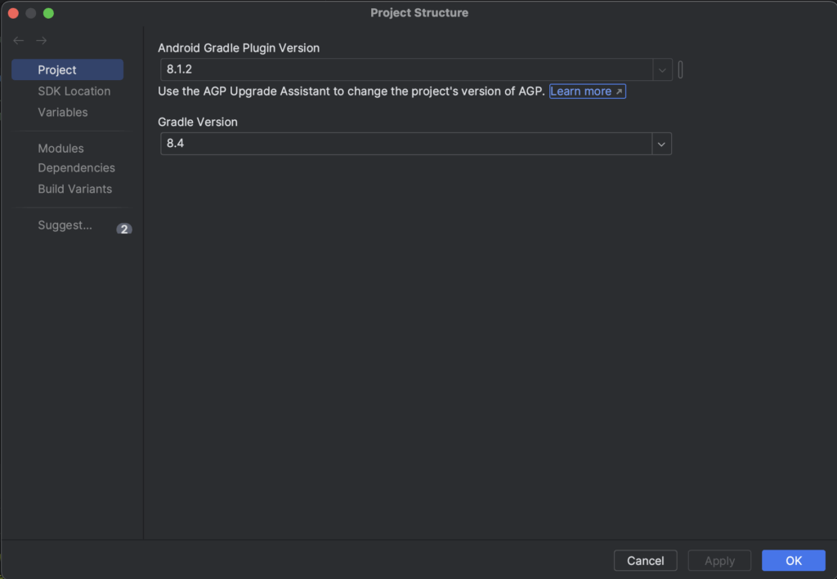Viewport: 837px width, 579px height.
Task: Click the small indicator beside AGP dropdown
Action: click(681, 70)
